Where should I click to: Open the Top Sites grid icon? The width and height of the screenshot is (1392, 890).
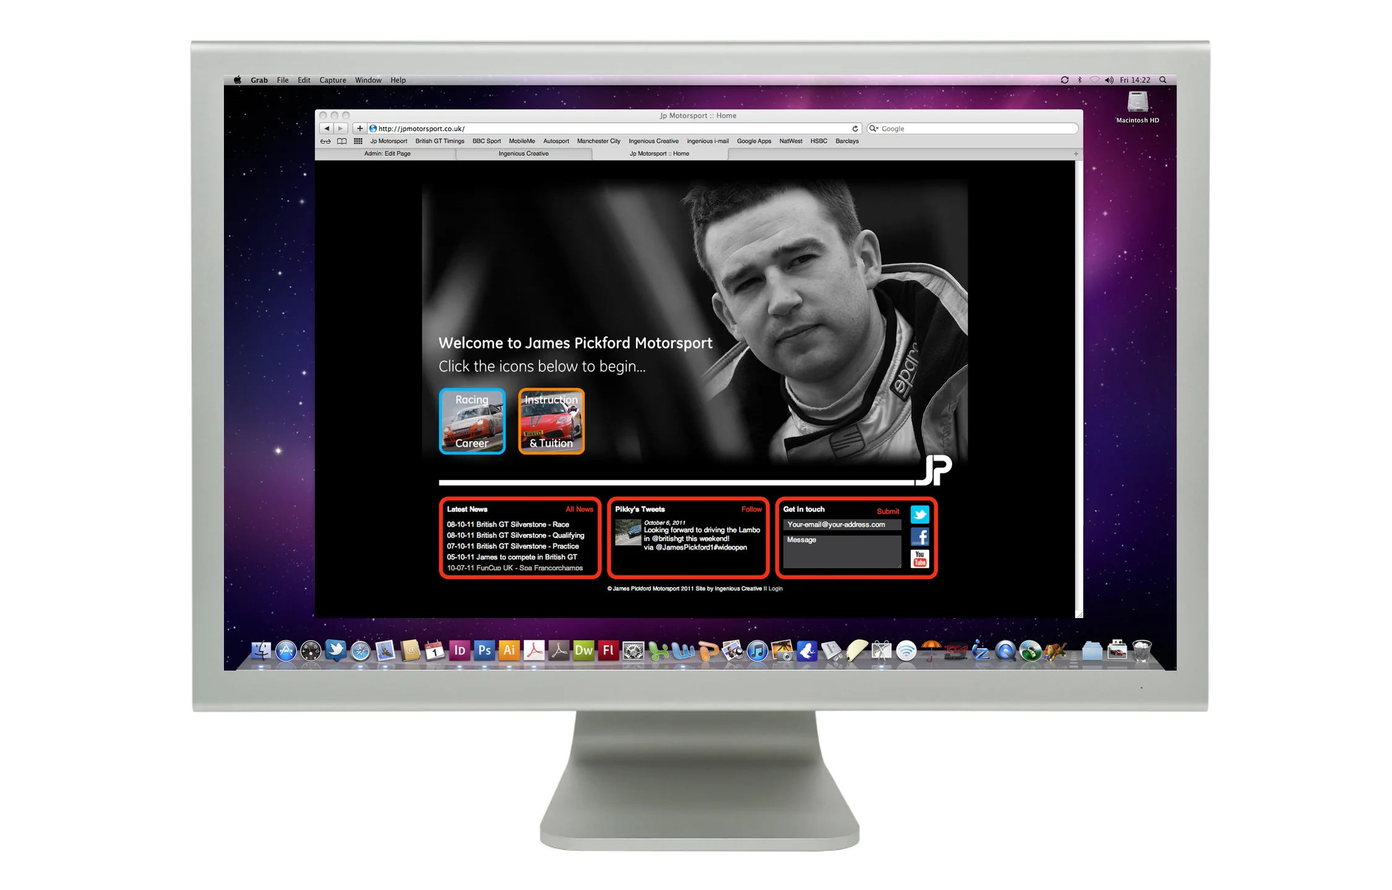click(x=358, y=142)
